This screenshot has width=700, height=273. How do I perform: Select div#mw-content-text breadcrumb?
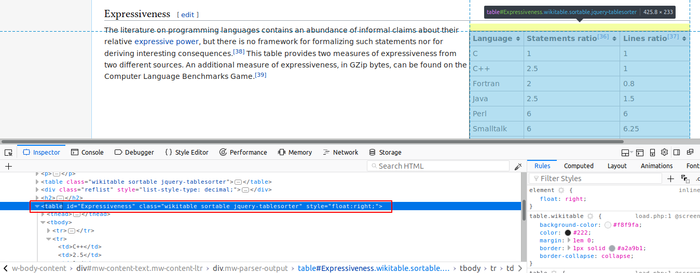click(139, 268)
